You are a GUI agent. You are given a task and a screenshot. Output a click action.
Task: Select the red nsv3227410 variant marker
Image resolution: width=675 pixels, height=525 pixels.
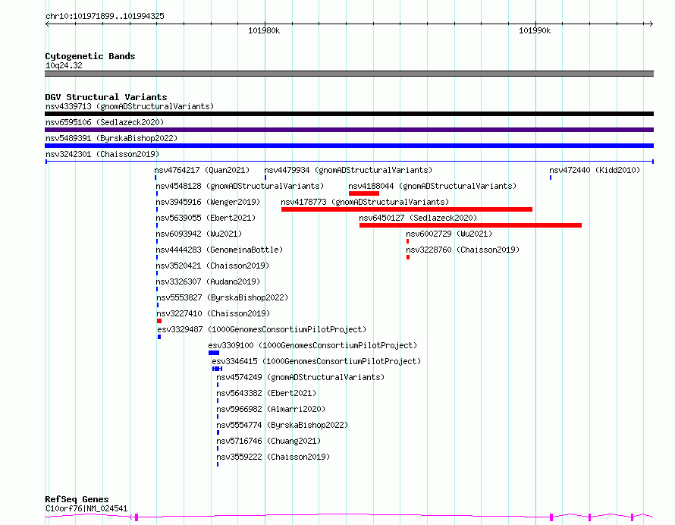pyautogui.click(x=159, y=321)
